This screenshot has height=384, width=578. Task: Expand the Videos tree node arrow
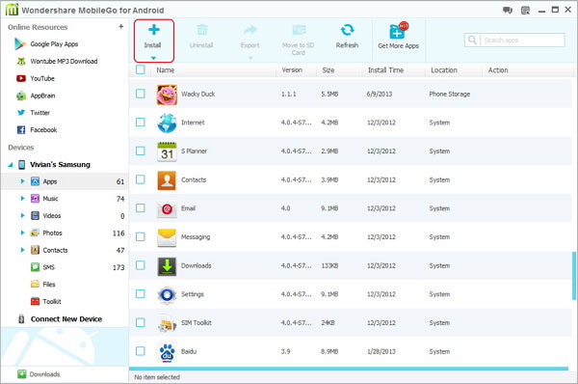click(22, 215)
